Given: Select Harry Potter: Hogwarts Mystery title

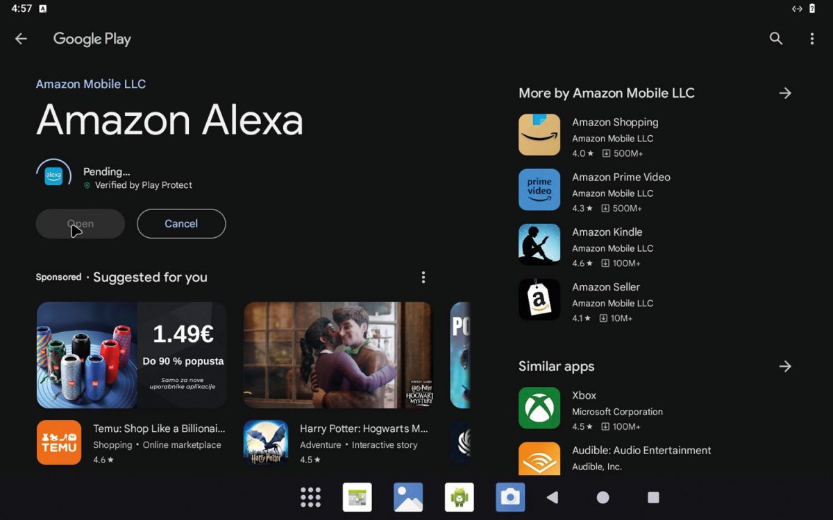Looking at the screenshot, I should pyautogui.click(x=364, y=428).
